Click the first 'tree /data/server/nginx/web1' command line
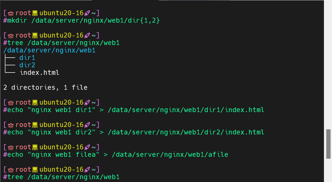Image resolution: width=332 pixels, height=182 pixels. coord(61,43)
